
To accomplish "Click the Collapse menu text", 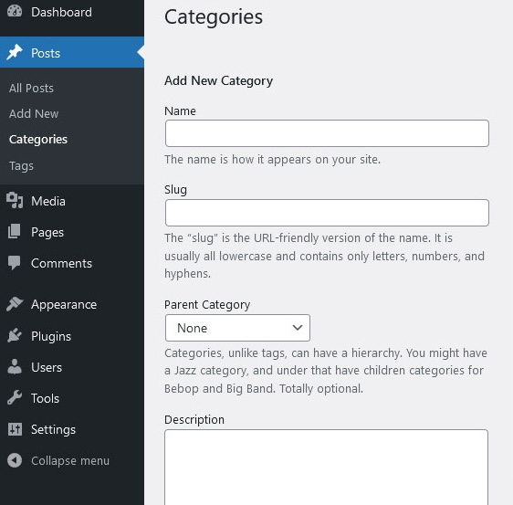I will [70, 461].
